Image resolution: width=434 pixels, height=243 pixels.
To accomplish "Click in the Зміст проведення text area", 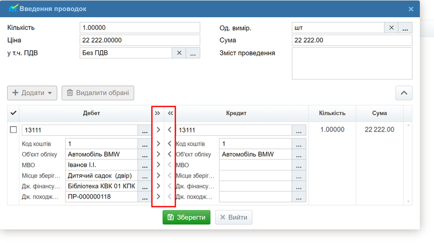I will coord(352,63).
